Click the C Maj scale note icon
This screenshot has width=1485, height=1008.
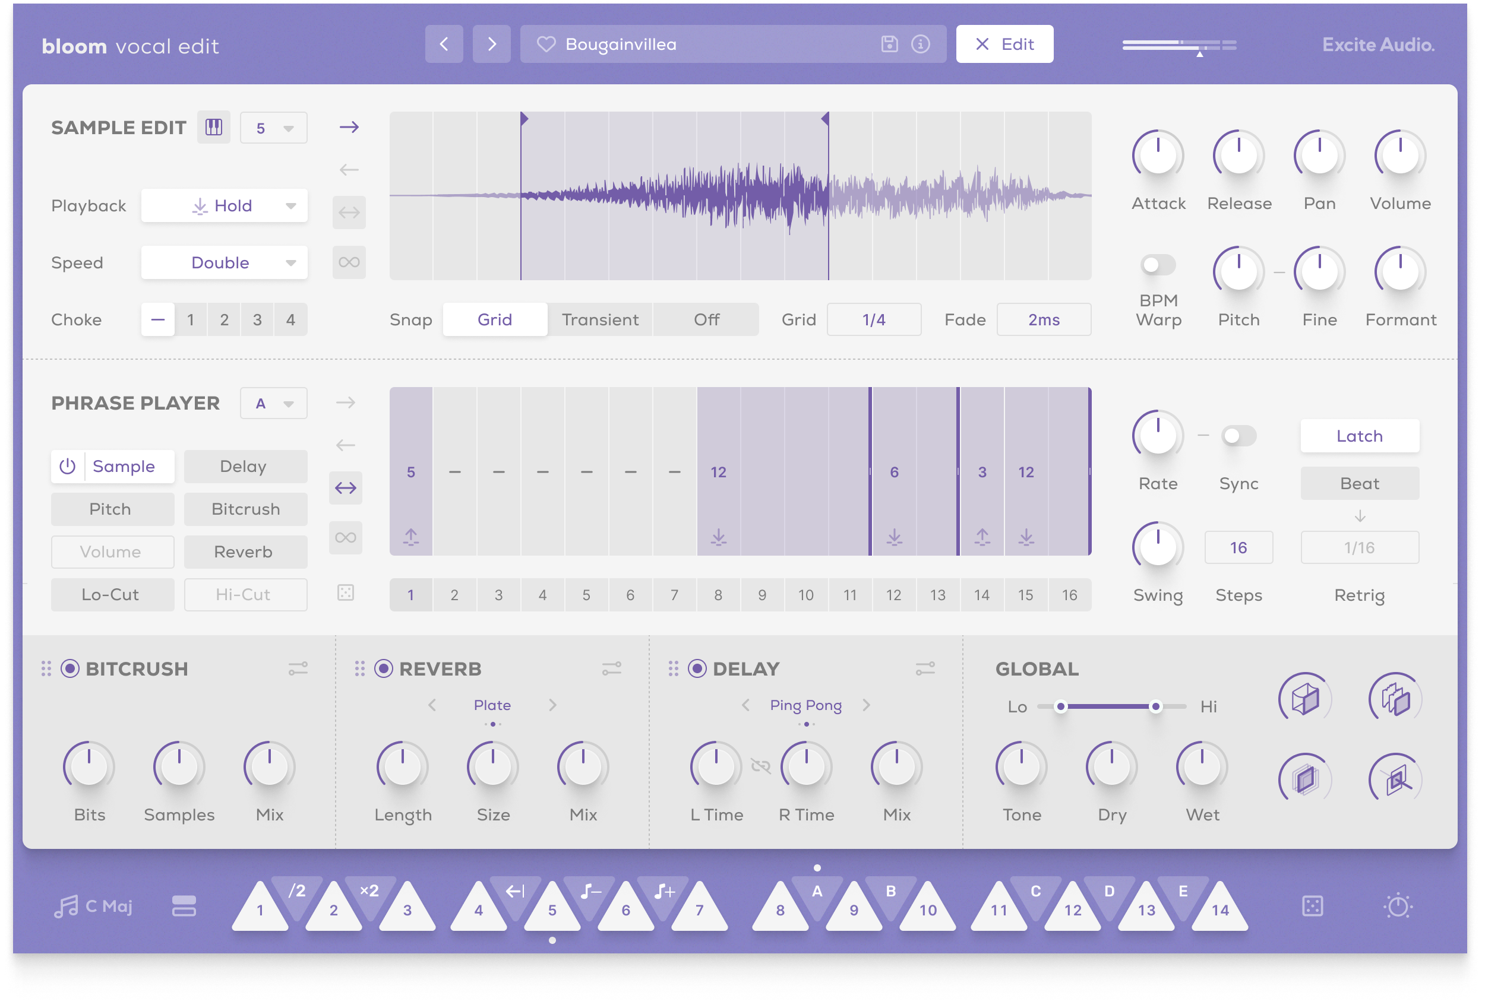click(x=67, y=906)
